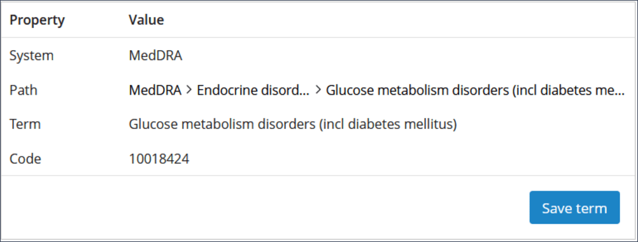The height and width of the screenshot is (242, 638).
Task: Click the Save term button
Action: pos(574,208)
